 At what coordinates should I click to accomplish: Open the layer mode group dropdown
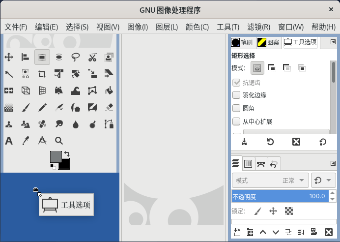pyautogui.click(x=323, y=181)
